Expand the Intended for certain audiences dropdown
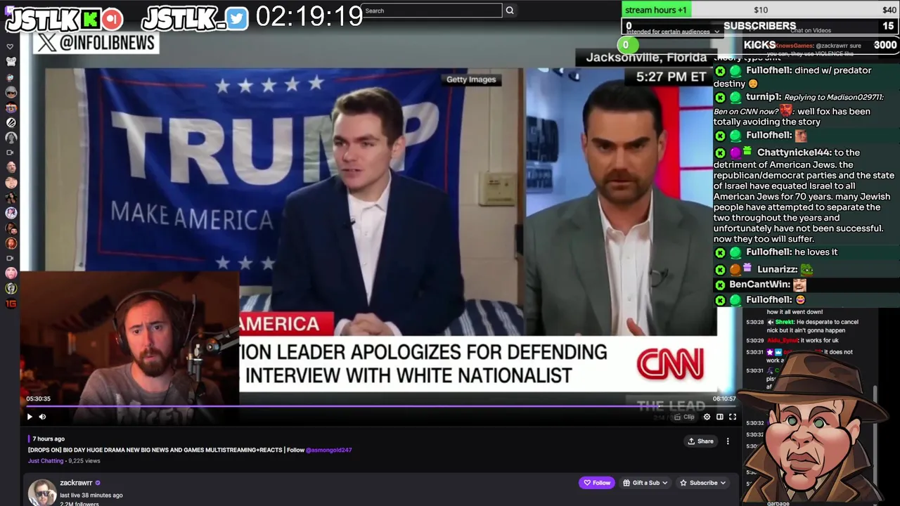The width and height of the screenshot is (900, 506). tap(673, 32)
